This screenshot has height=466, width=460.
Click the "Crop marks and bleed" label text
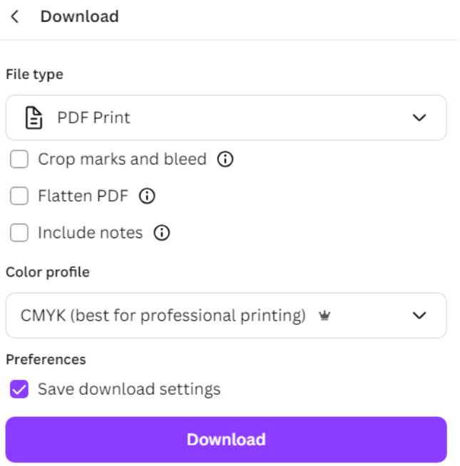[x=122, y=160]
